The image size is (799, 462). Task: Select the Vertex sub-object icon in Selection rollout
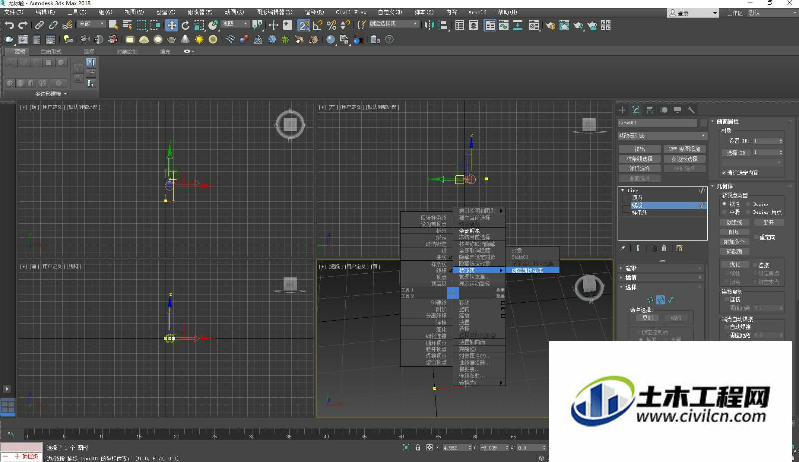coord(650,300)
